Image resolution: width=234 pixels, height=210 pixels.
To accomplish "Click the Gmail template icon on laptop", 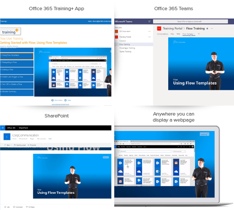I will [176, 163].
